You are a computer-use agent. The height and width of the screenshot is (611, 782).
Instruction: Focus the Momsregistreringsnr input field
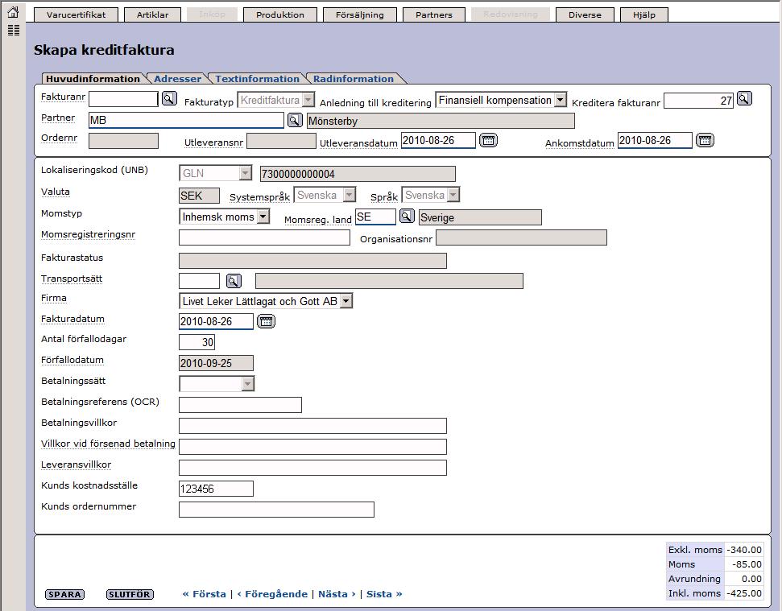coord(264,237)
